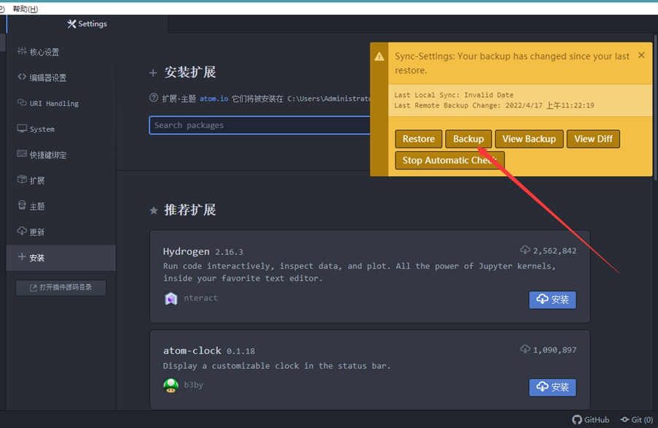Open the 帮助 Help menu
The image size is (658, 428).
25,9
